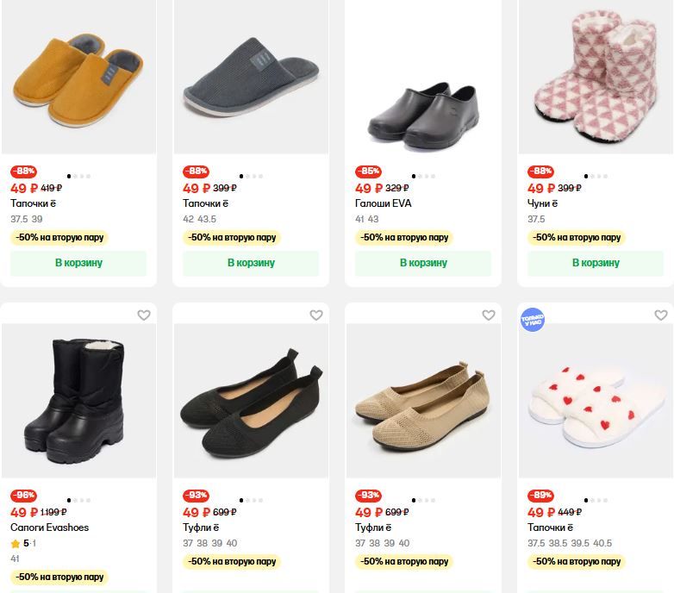Add gray Тапочки ё to cart
Viewport: 674px width, 593px height.
[x=251, y=263]
